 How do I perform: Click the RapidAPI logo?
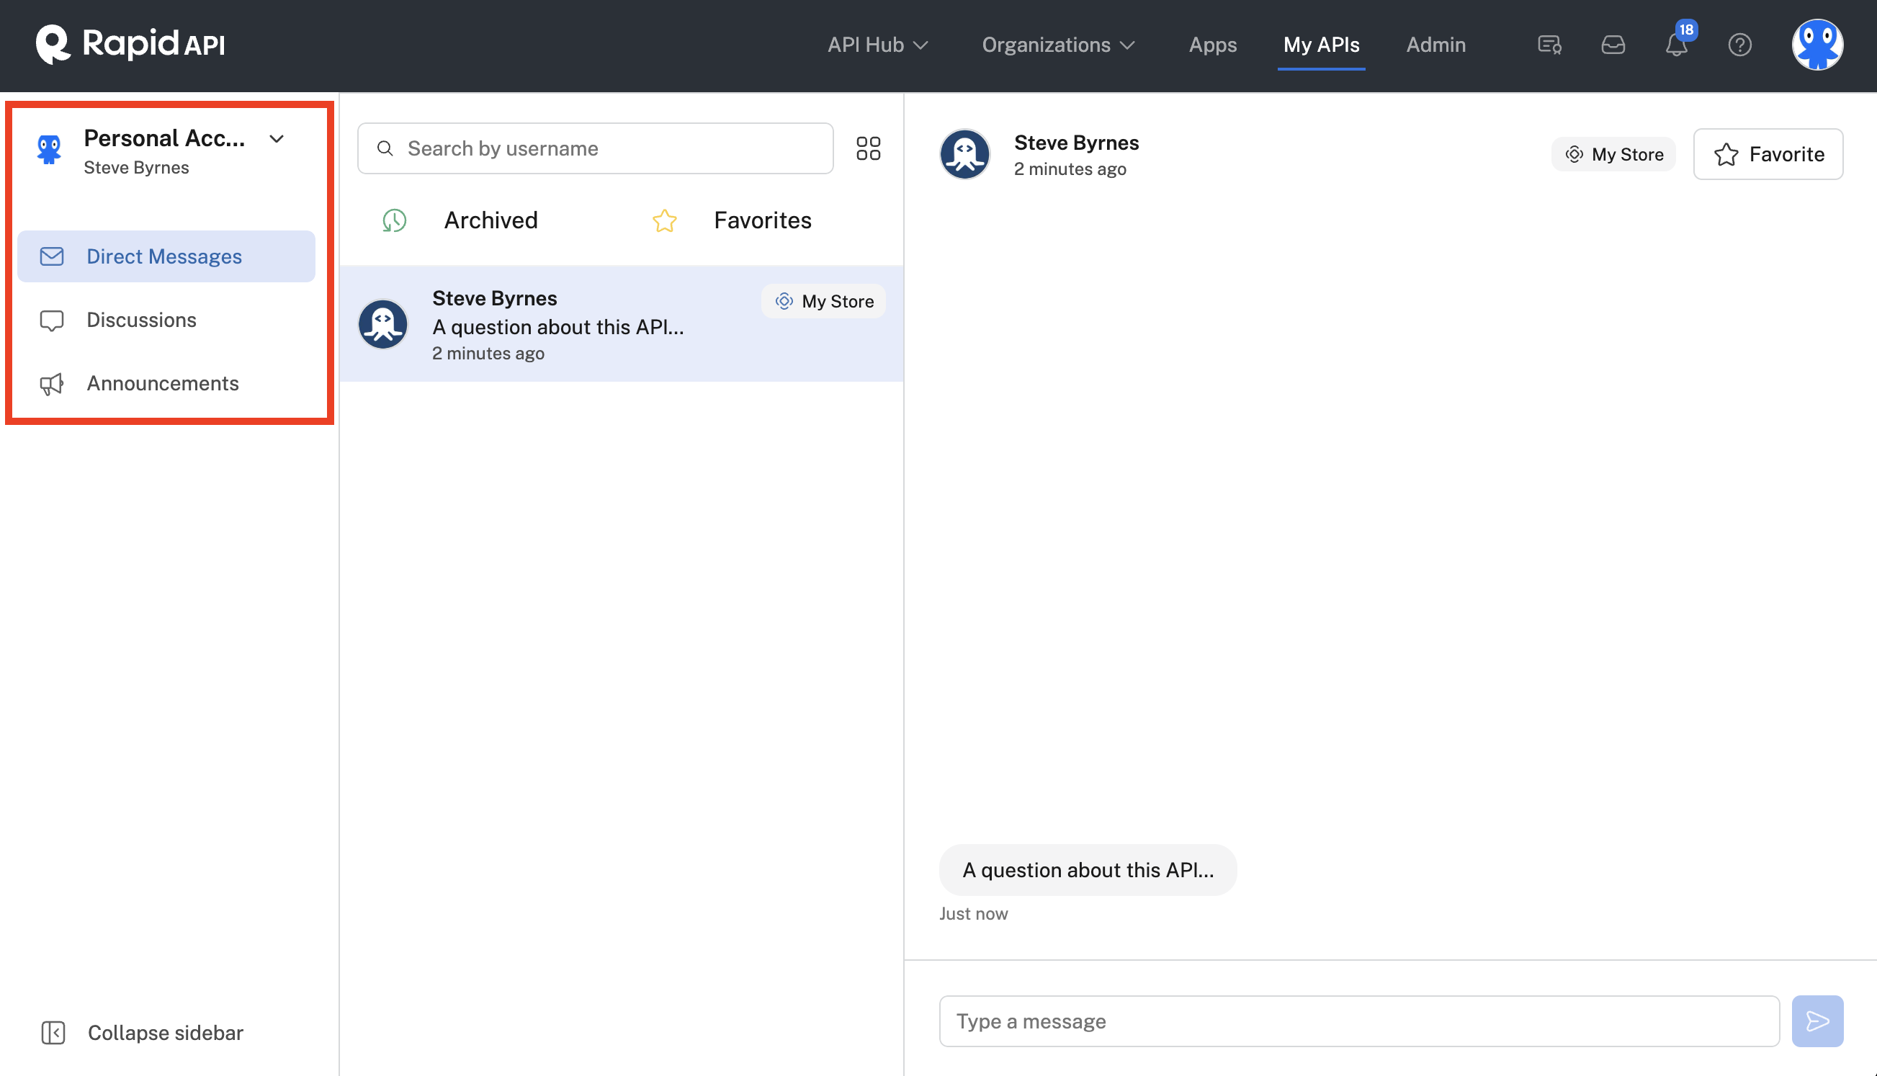(x=130, y=45)
